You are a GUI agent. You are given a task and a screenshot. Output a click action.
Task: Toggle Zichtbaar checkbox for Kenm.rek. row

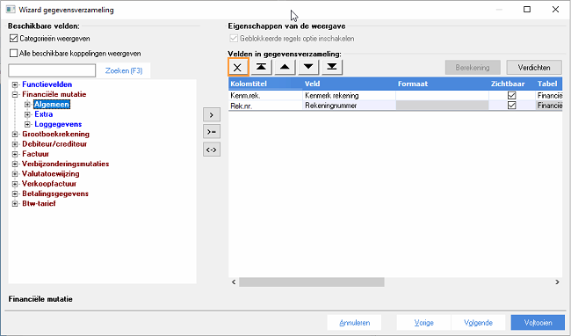pos(511,96)
